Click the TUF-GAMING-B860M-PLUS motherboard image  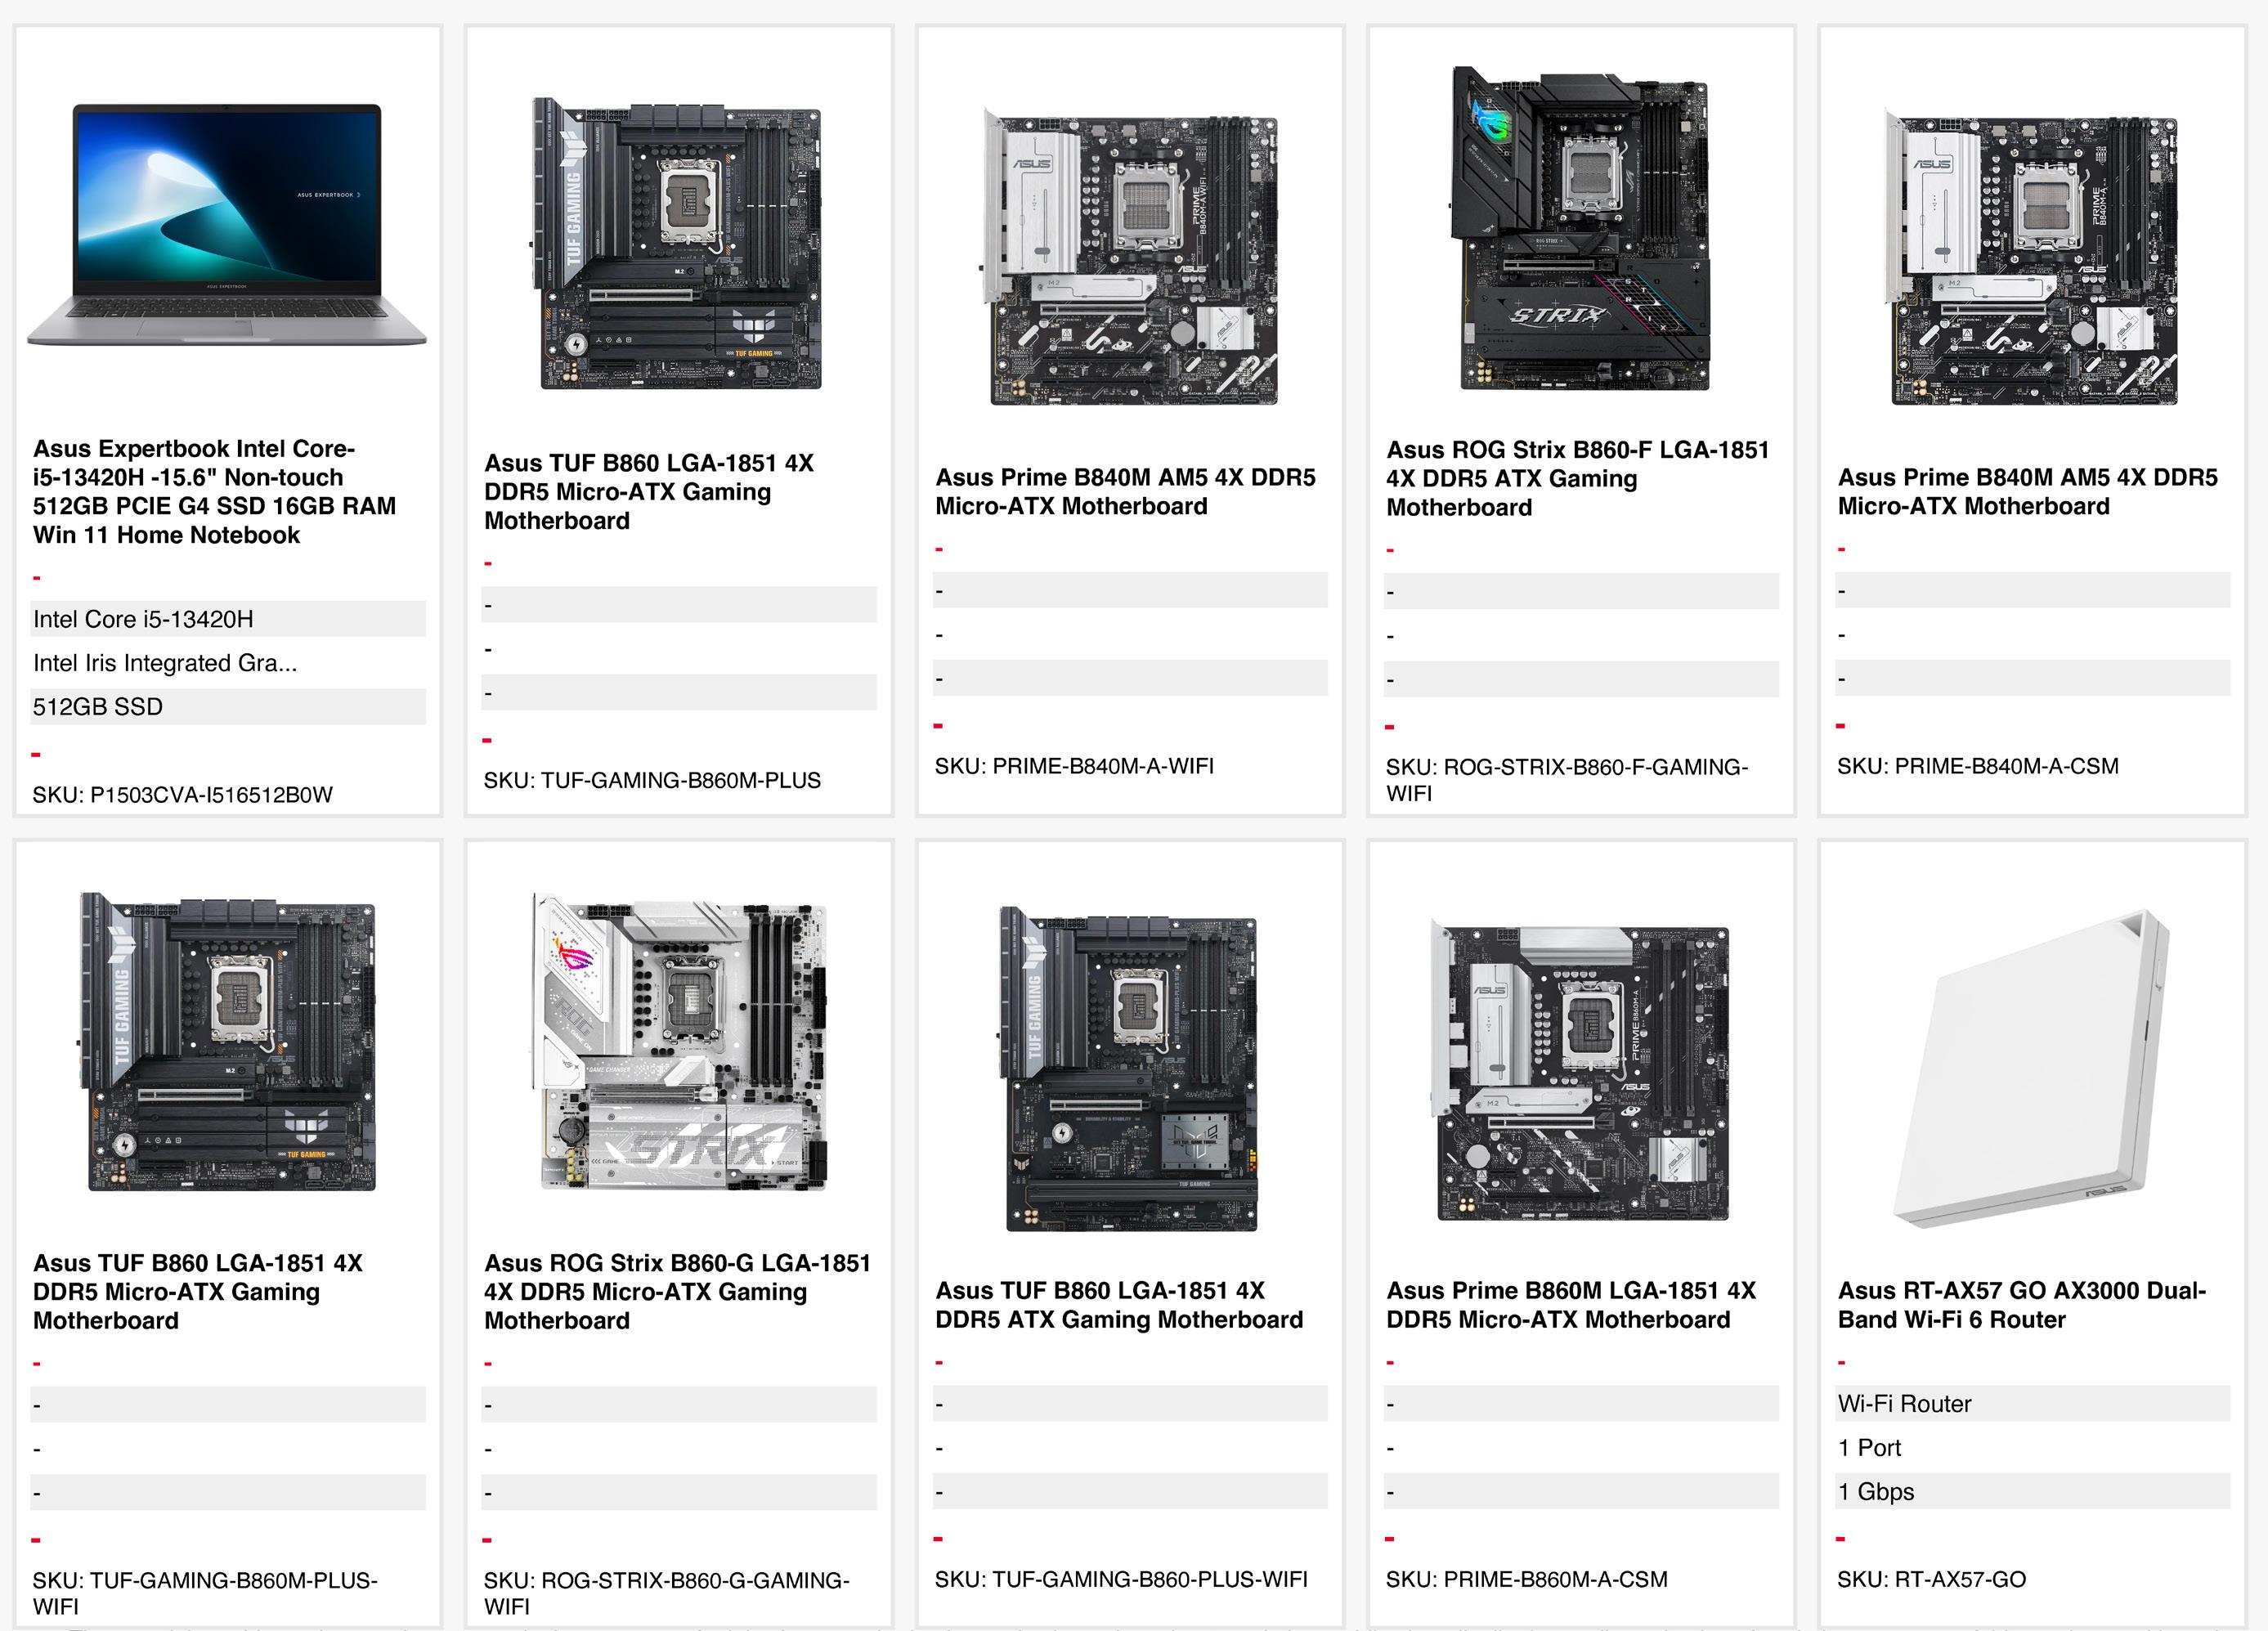[x=679, y=243]
